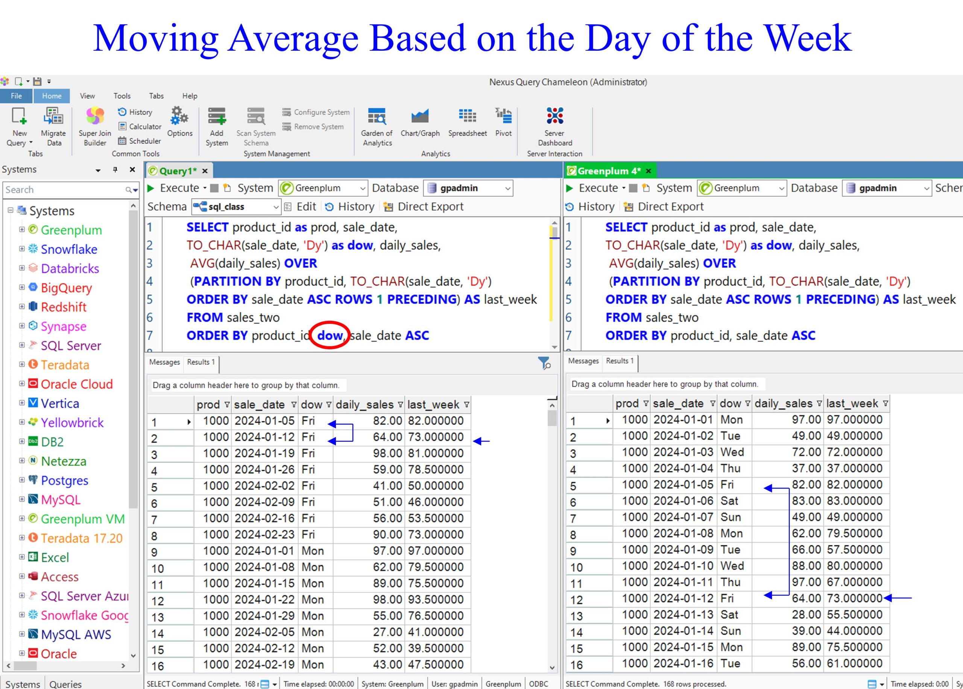The height and width of the screenshot is (689, 963).
Task: Pin the Systems panel
Action: 115,170
